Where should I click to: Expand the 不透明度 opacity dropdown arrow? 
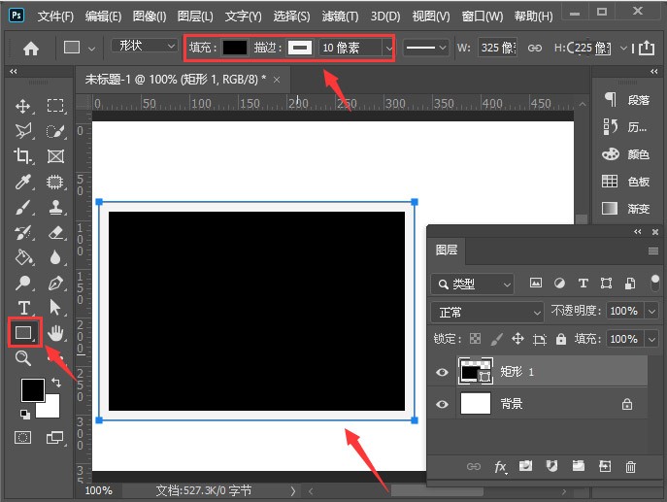[x=650, y=312]
